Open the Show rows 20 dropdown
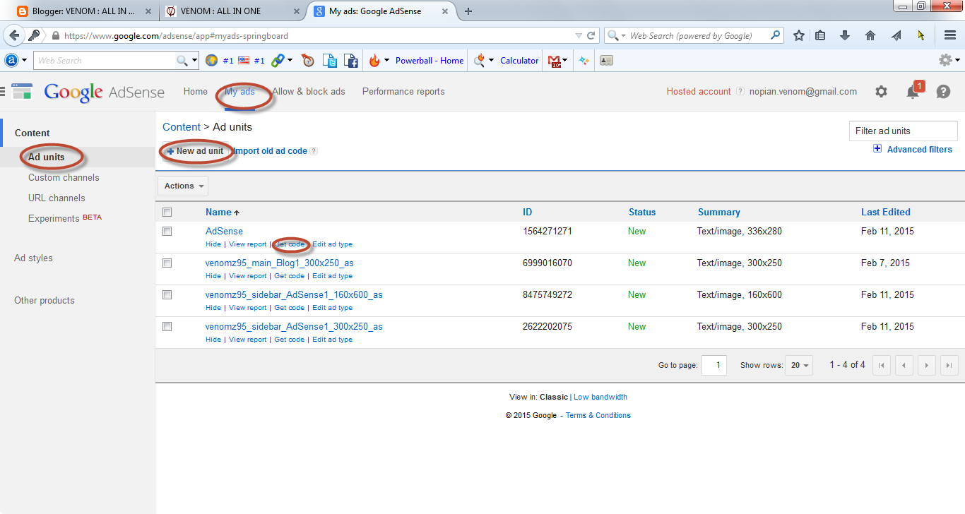Screen dimensions: 965x514 800,365
